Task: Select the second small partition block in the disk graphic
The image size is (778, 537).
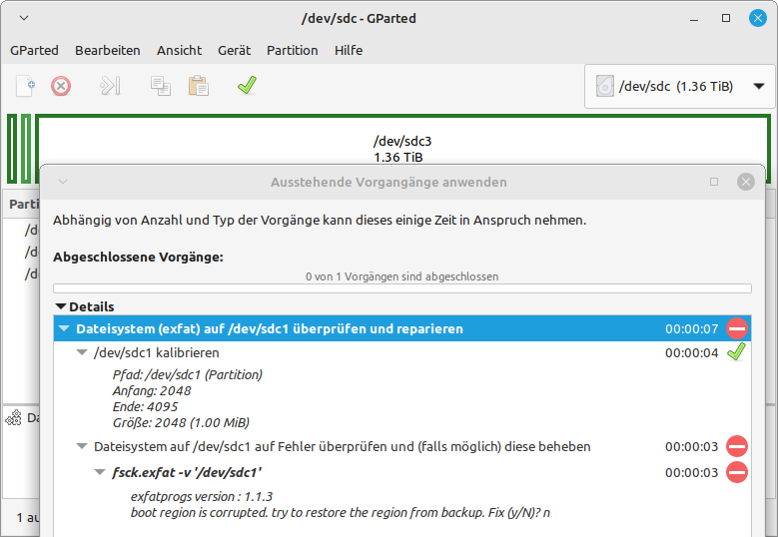Action: coord(26,149)
